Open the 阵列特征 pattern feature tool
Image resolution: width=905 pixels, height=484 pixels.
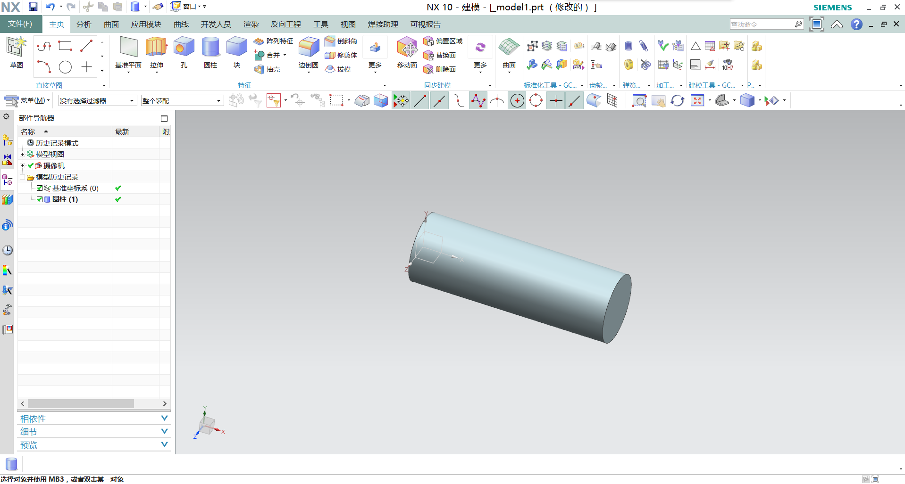coord(273,41)
